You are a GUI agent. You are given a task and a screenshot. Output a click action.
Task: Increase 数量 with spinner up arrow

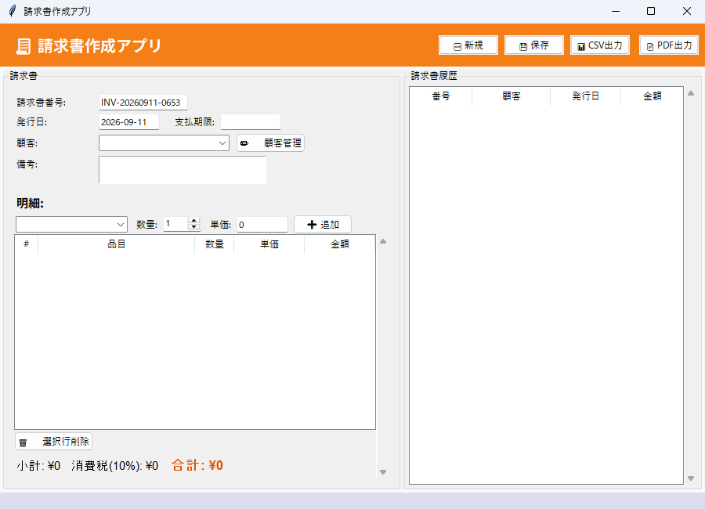[193, 220]
